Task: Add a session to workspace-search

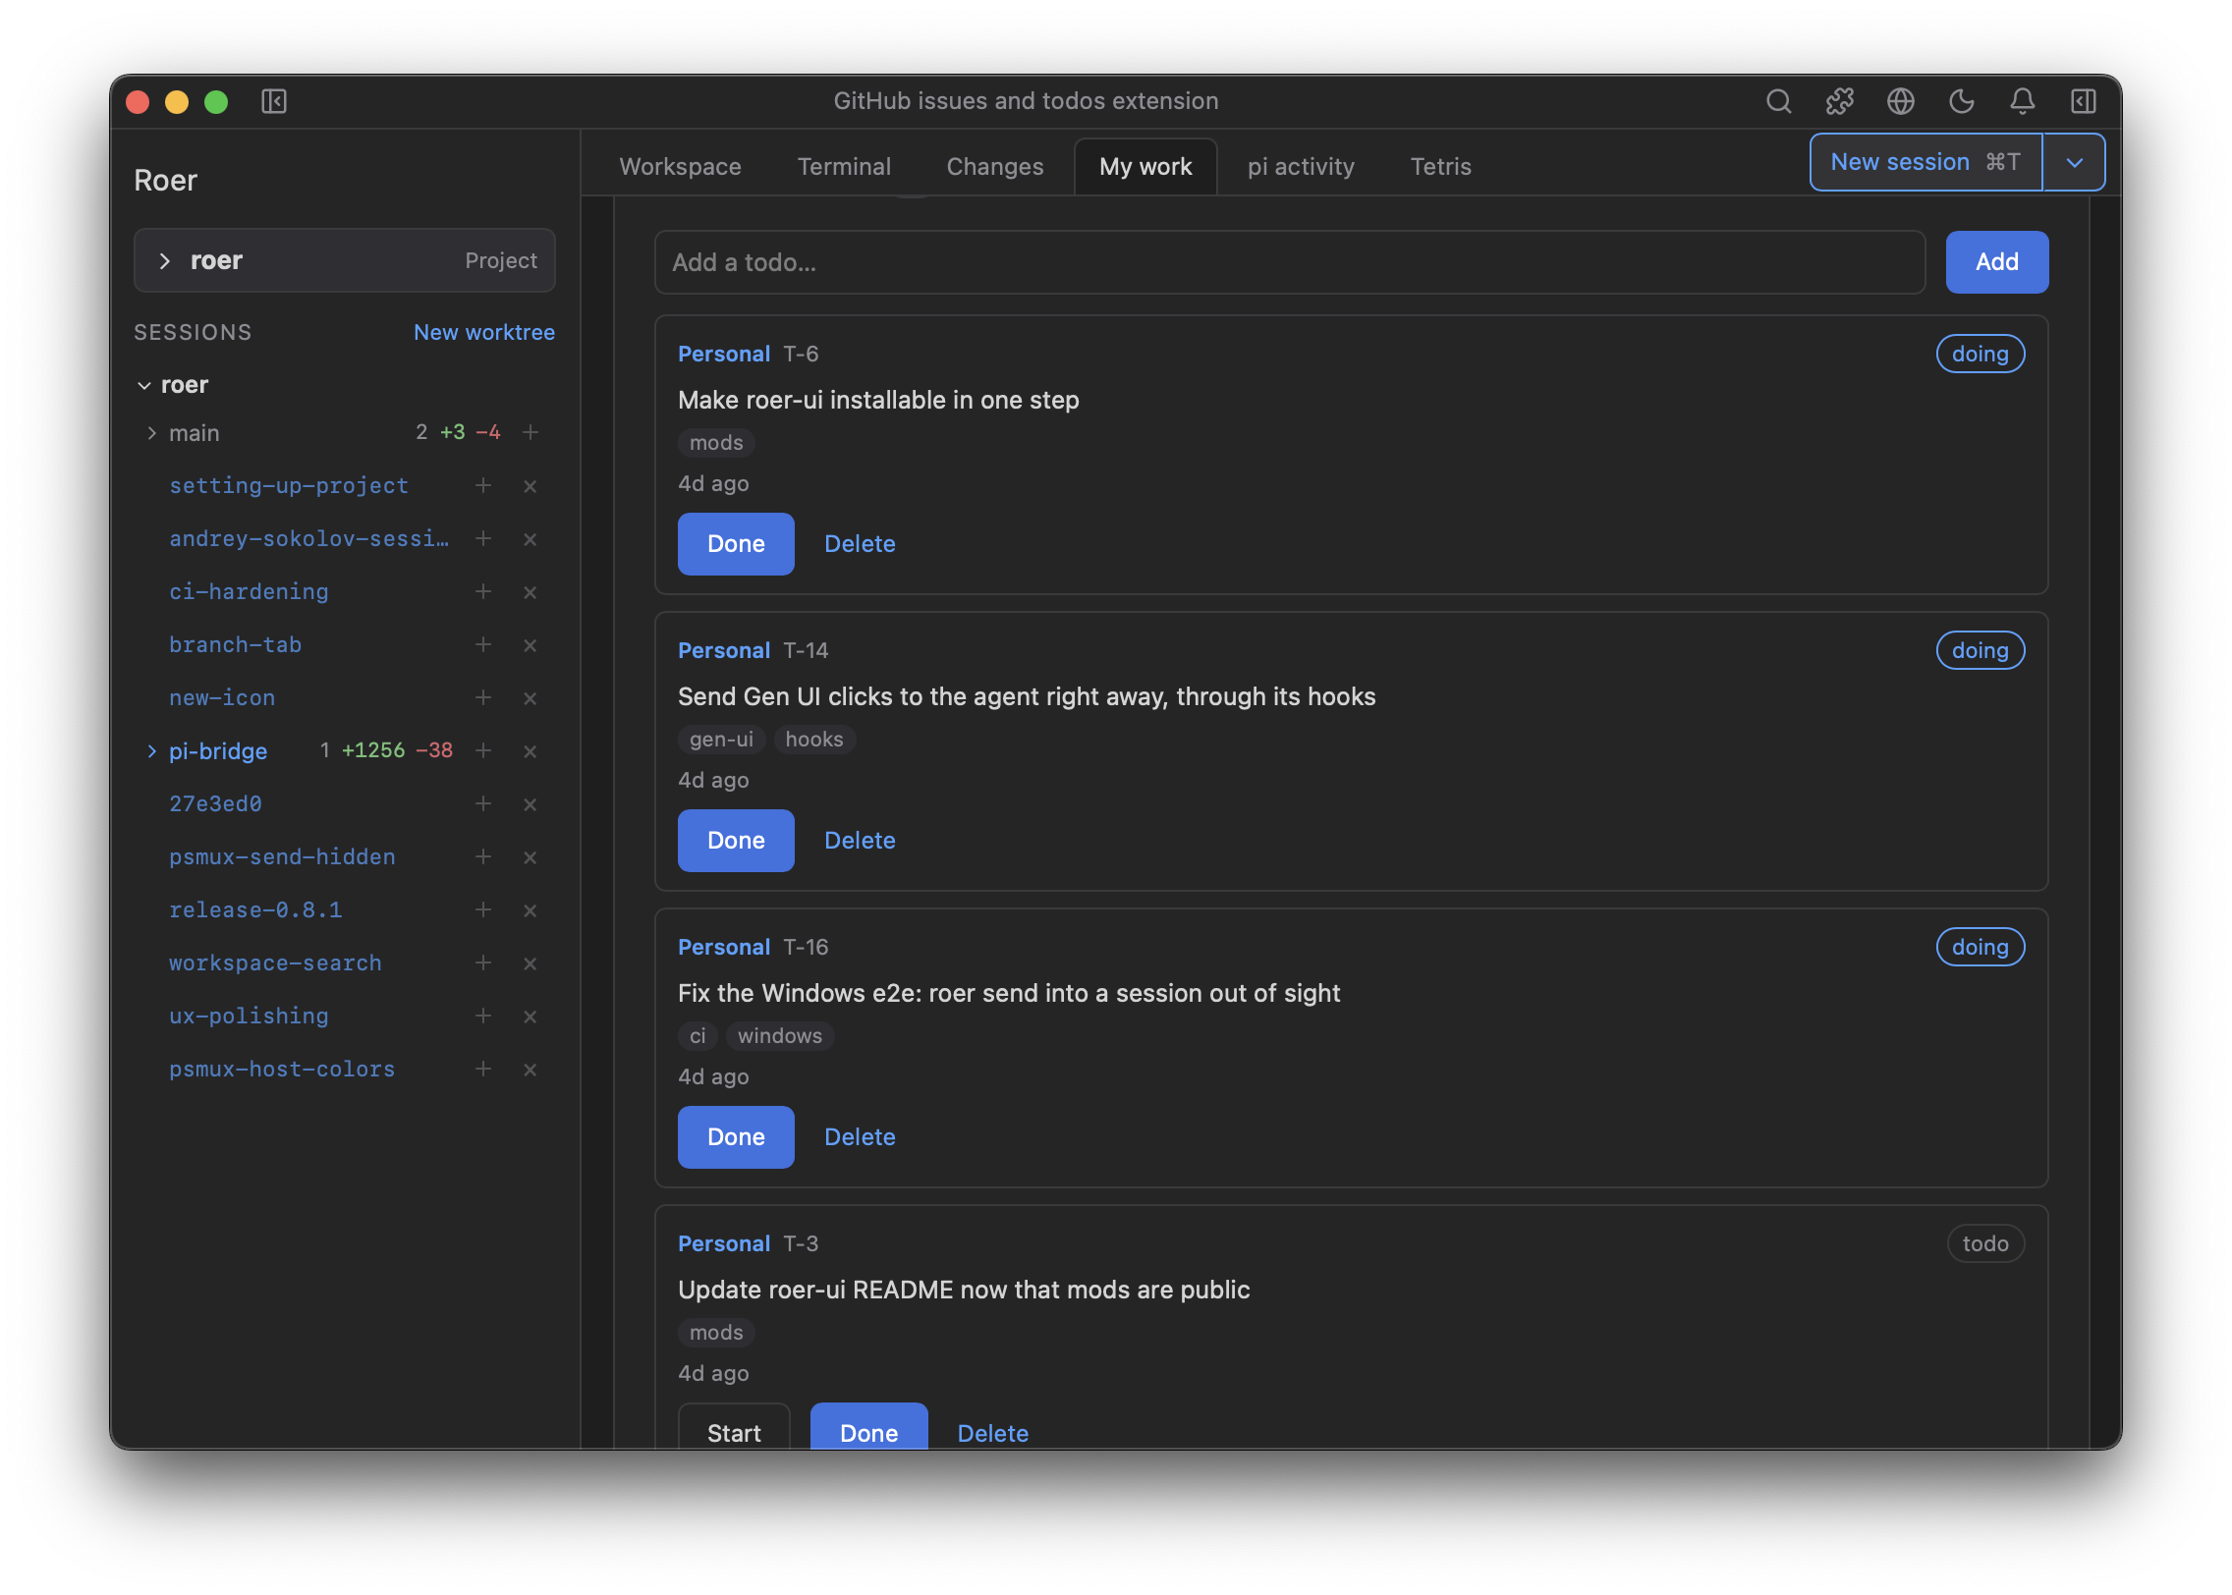Action: [483, 962]
